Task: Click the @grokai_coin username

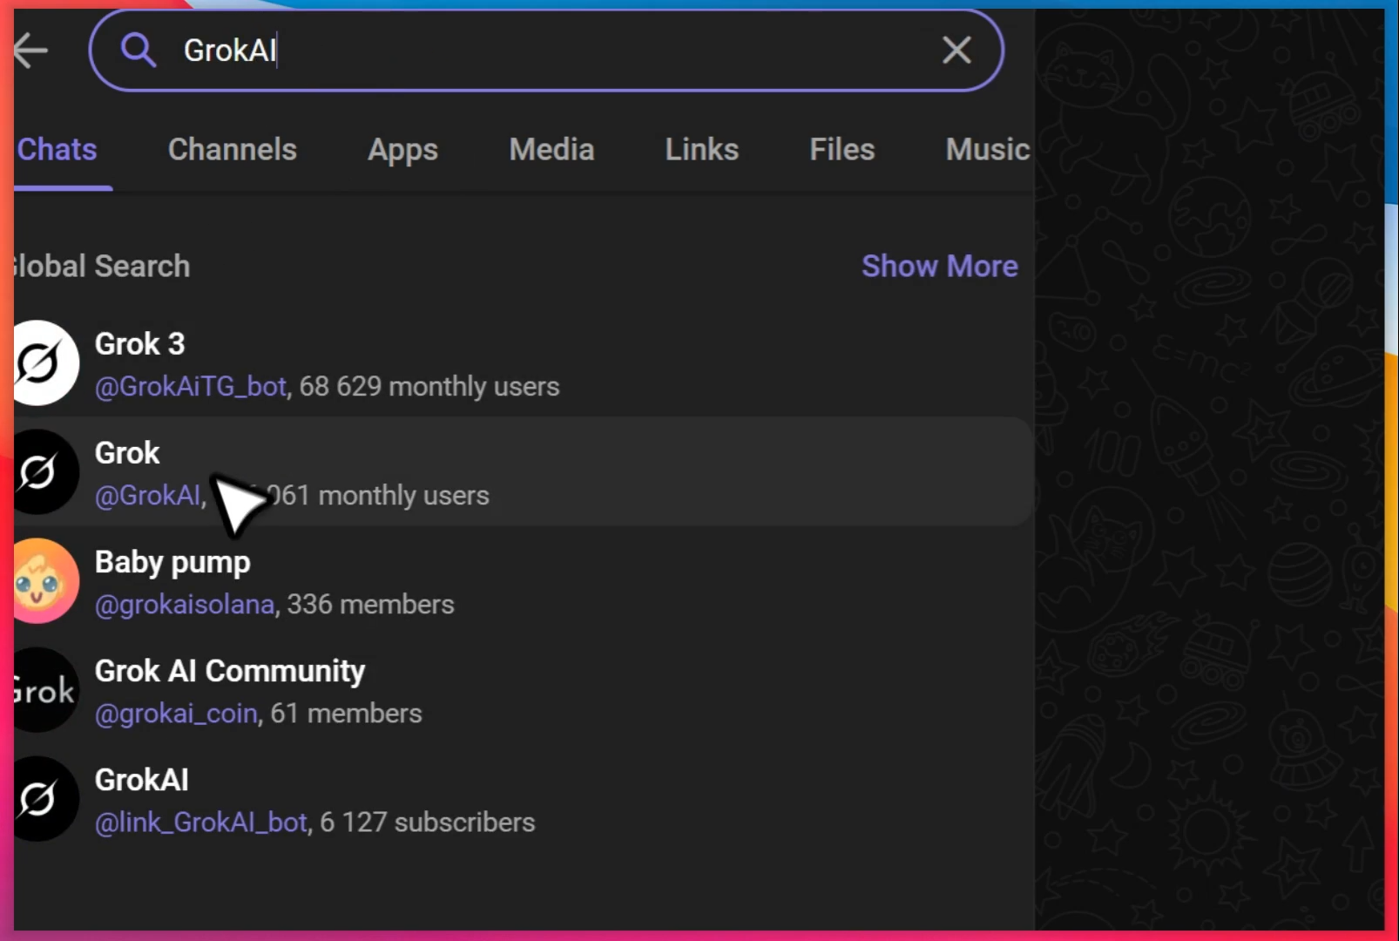Action: [176, 713]
